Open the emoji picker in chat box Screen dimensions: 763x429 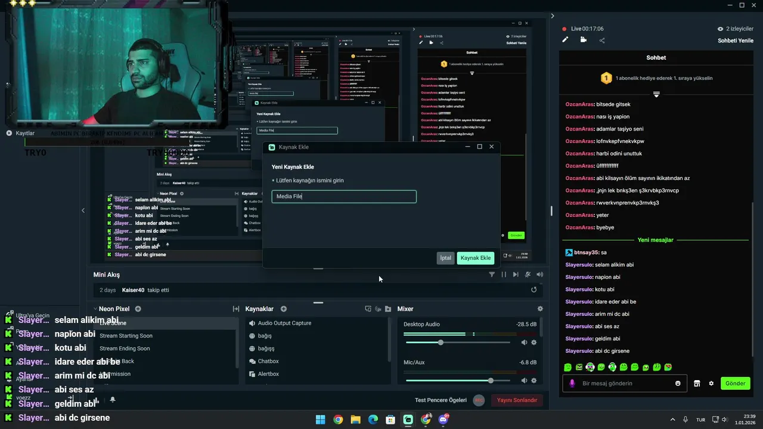click(x=678, y=384)
